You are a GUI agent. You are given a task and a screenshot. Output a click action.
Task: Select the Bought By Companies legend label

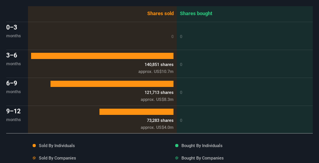(x=202, y=158)
